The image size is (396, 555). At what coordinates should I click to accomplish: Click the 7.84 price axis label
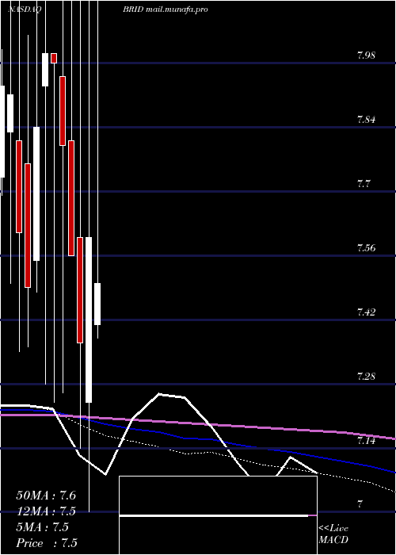366,120
